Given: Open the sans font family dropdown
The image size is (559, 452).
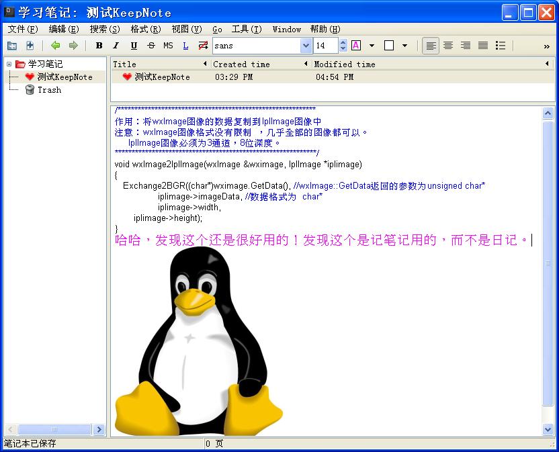Looking at the screenshot, I should pos(306,46).
